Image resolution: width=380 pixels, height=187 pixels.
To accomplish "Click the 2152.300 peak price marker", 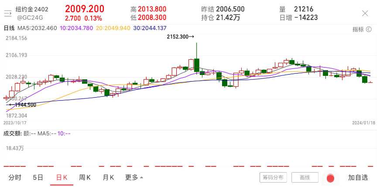I will point(180,37).
